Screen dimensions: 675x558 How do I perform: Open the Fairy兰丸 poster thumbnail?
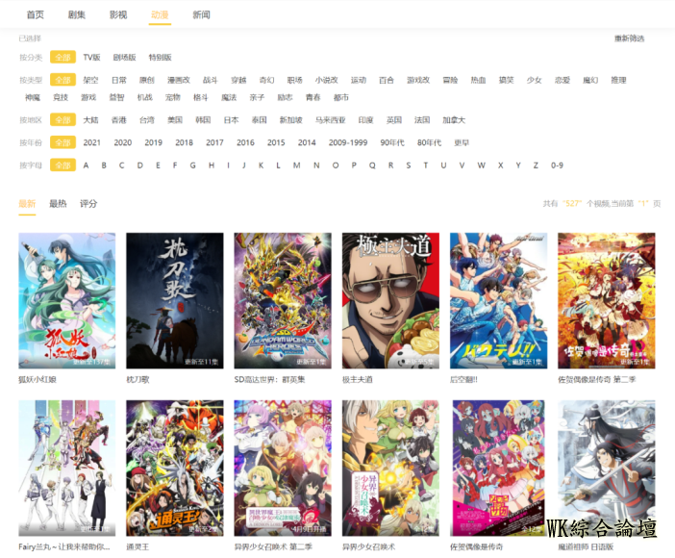coord(67,469)
